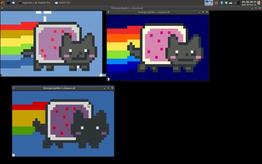Minimize the dark-blue nyancat xterm window
The width and height of the screenshot is (262, 164).
[x=199, y=12]
